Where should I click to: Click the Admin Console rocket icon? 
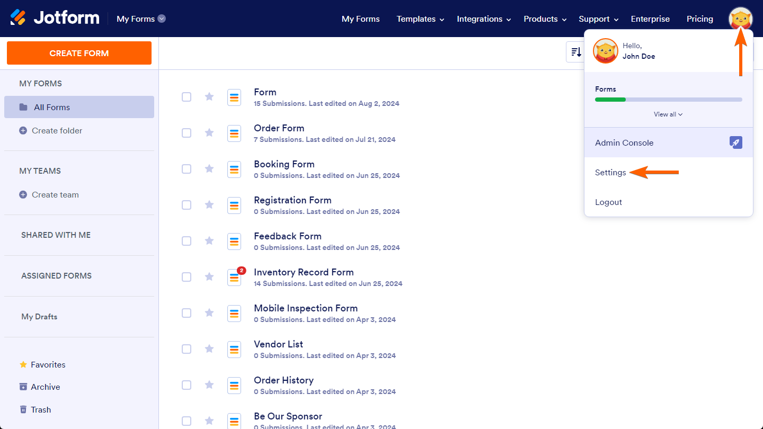click(x=735, y=142)
